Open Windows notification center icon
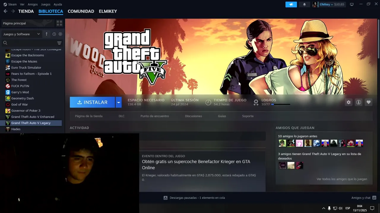Screen dimensions: 380x213 [x=372, y=208]
